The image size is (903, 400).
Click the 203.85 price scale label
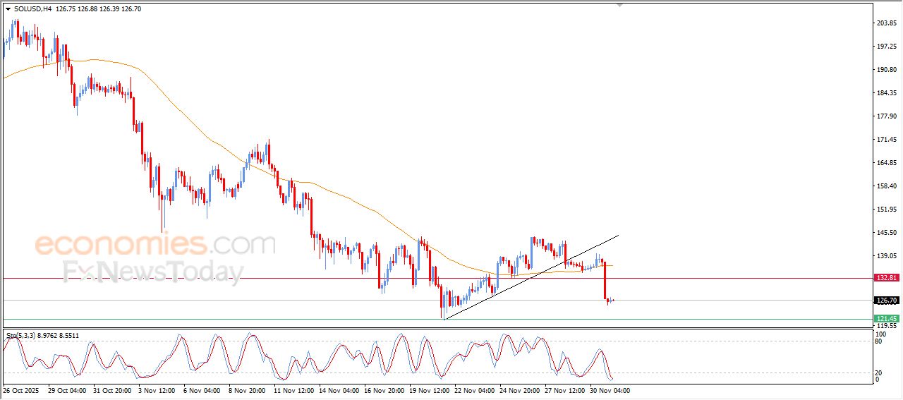click(886, 23)
